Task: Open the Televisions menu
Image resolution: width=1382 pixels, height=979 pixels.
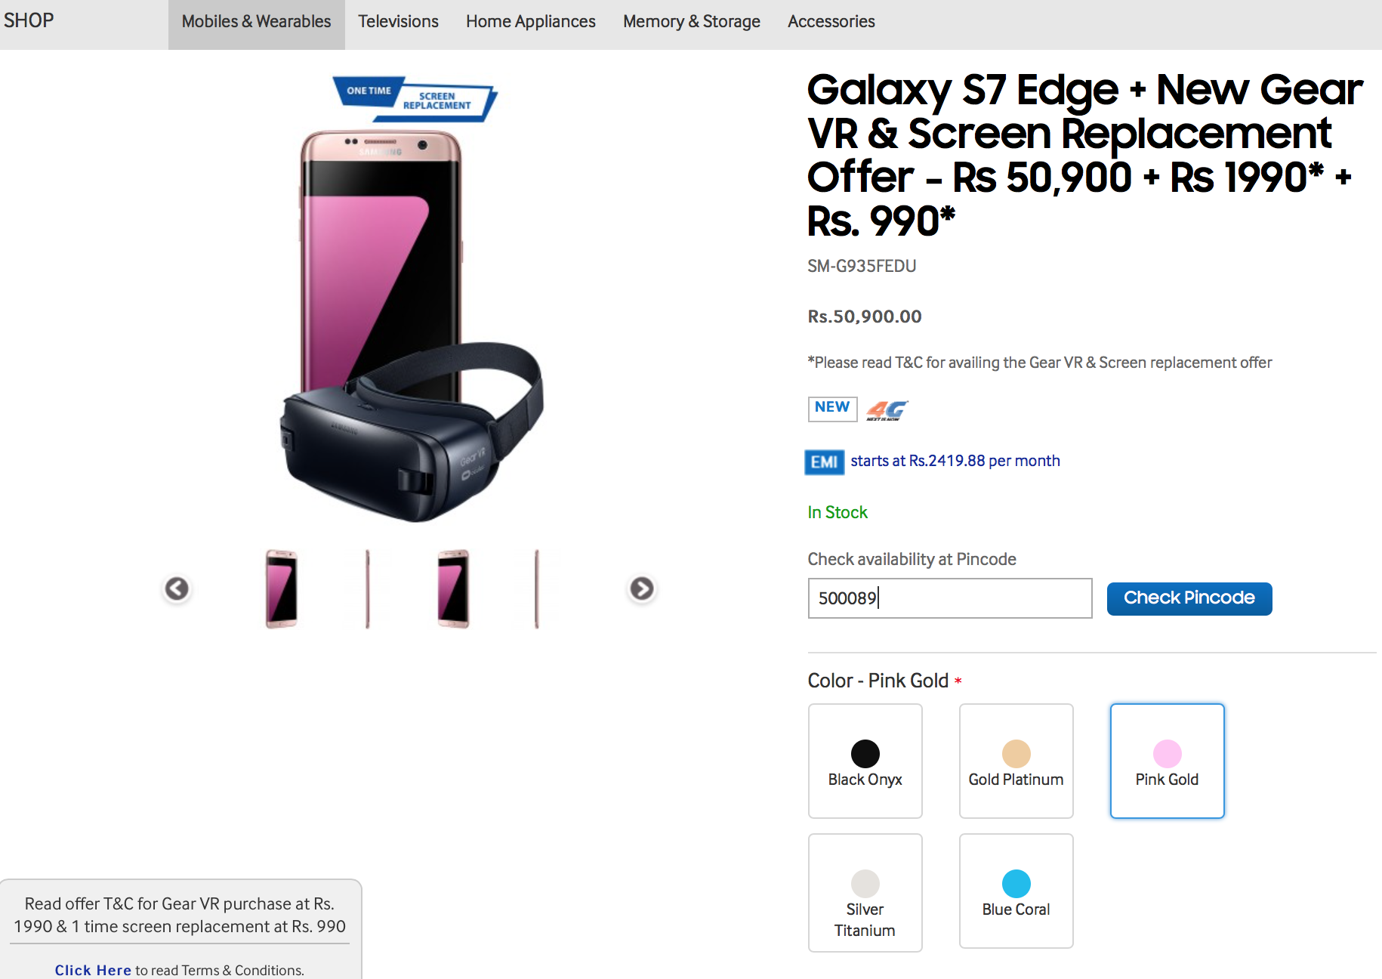Action: pos(398,22)
